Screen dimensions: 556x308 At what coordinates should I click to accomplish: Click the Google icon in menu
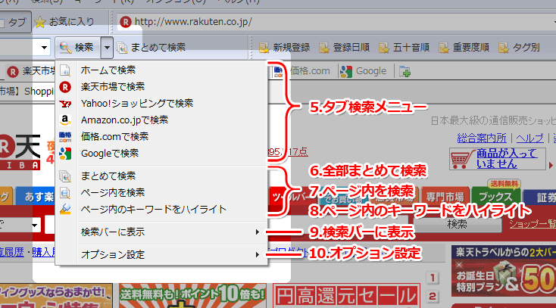click(65, 154)
